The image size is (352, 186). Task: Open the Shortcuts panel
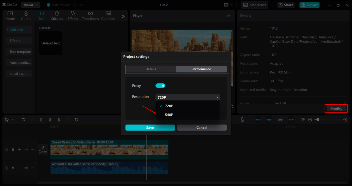click(x=255, y=5)
